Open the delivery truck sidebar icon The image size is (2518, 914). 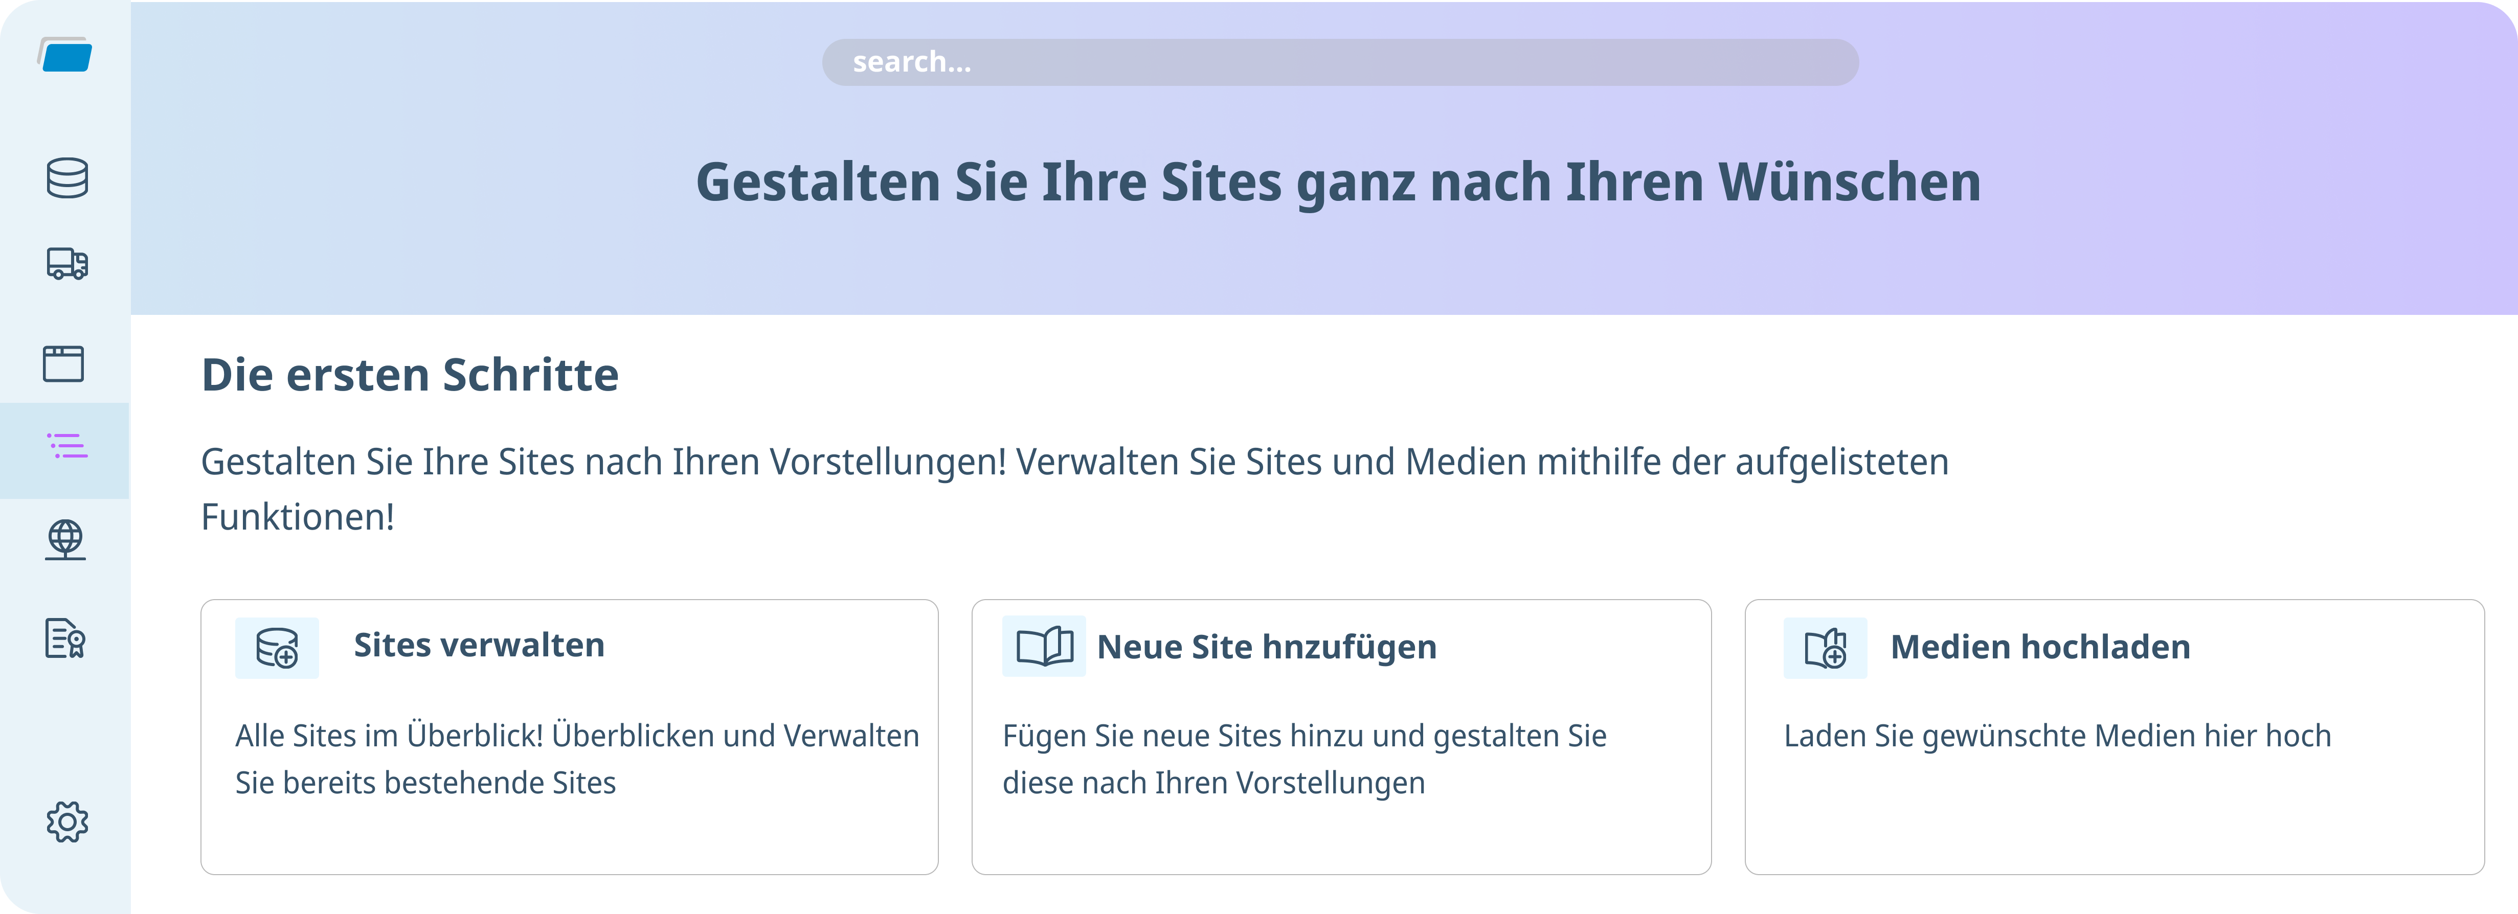tap(66, 264)
